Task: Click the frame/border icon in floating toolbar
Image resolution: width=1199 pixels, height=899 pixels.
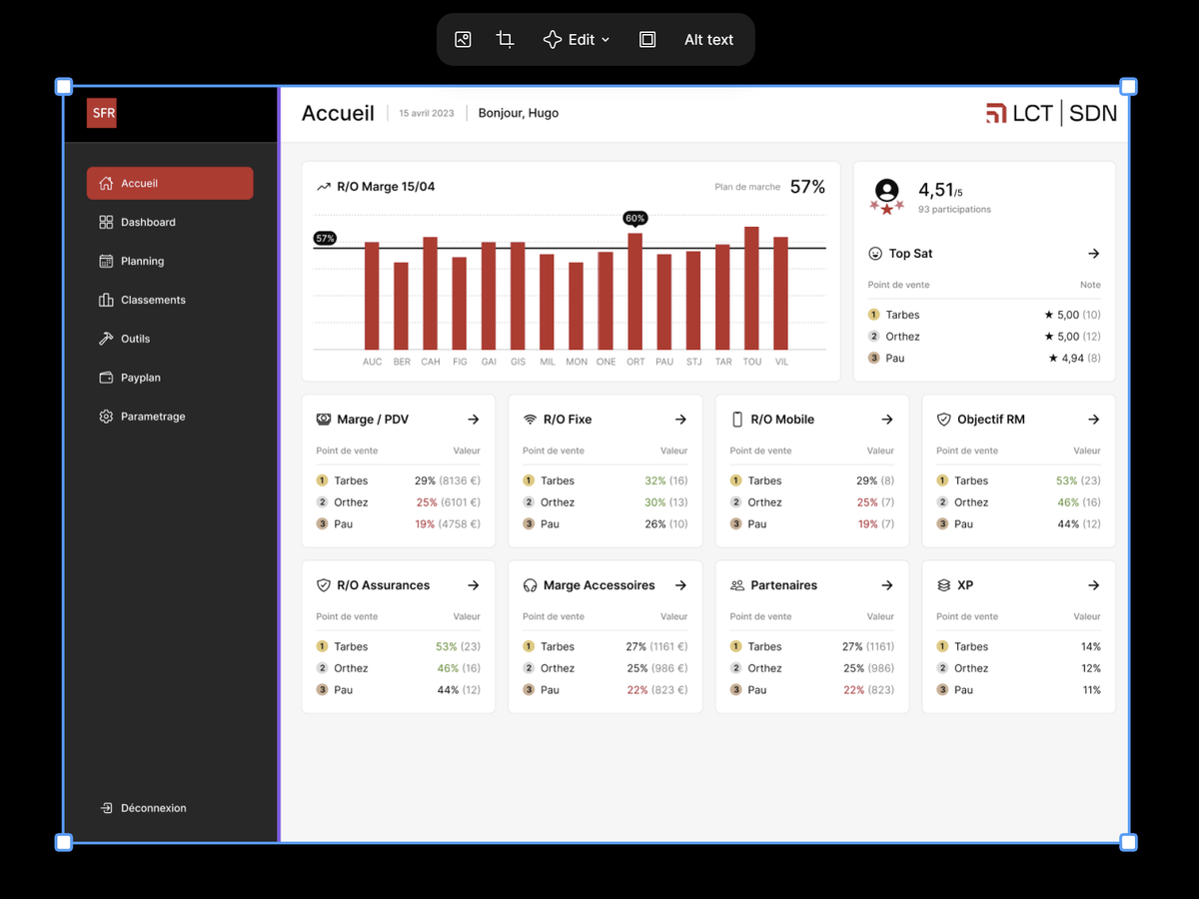Action: (647, 40)
